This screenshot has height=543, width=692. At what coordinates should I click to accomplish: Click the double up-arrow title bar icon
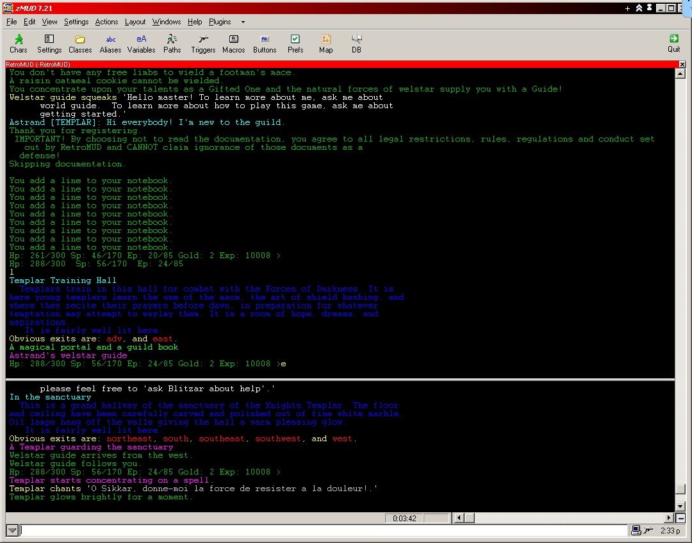[x=639, y=8]
